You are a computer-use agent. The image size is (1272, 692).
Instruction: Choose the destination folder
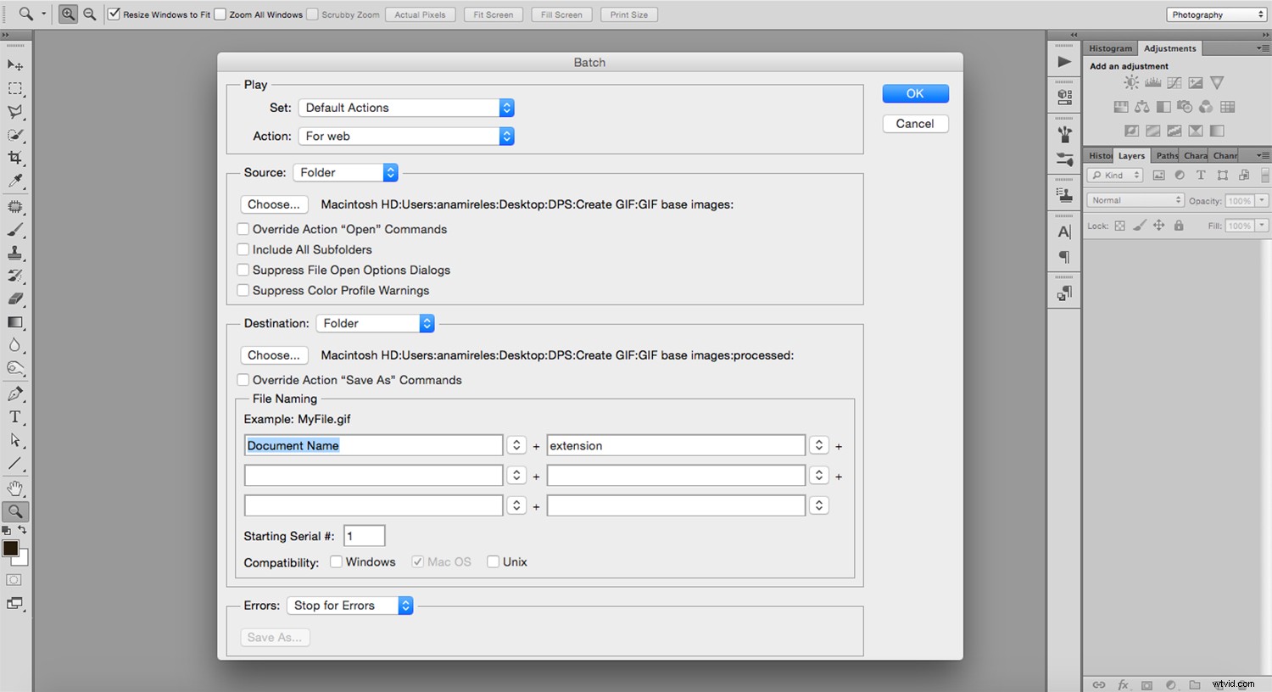pyautogui.click(x=273, y=354)
